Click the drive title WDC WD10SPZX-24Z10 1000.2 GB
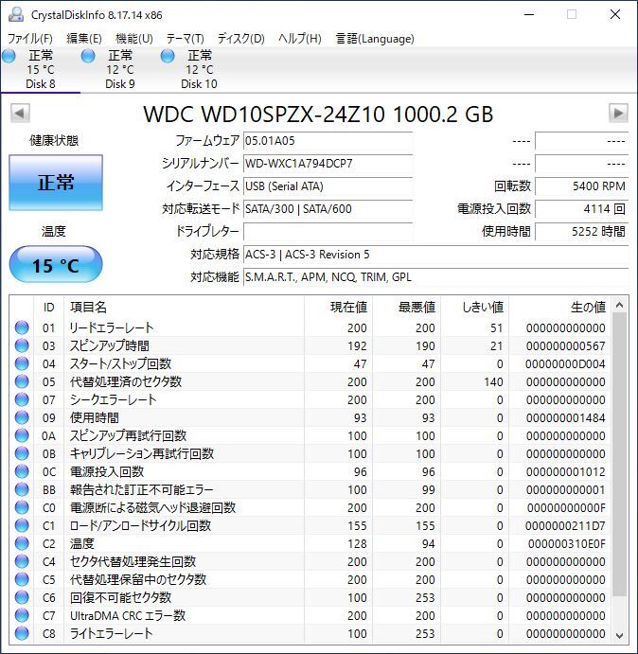 click(x=318, y=114)
